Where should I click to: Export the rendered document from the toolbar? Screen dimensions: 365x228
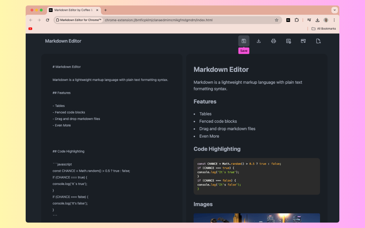[x=288, y=41]
